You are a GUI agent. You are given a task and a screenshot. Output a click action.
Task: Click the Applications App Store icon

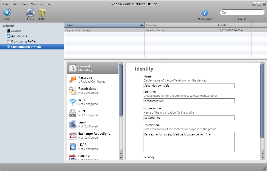pos(9,36)
